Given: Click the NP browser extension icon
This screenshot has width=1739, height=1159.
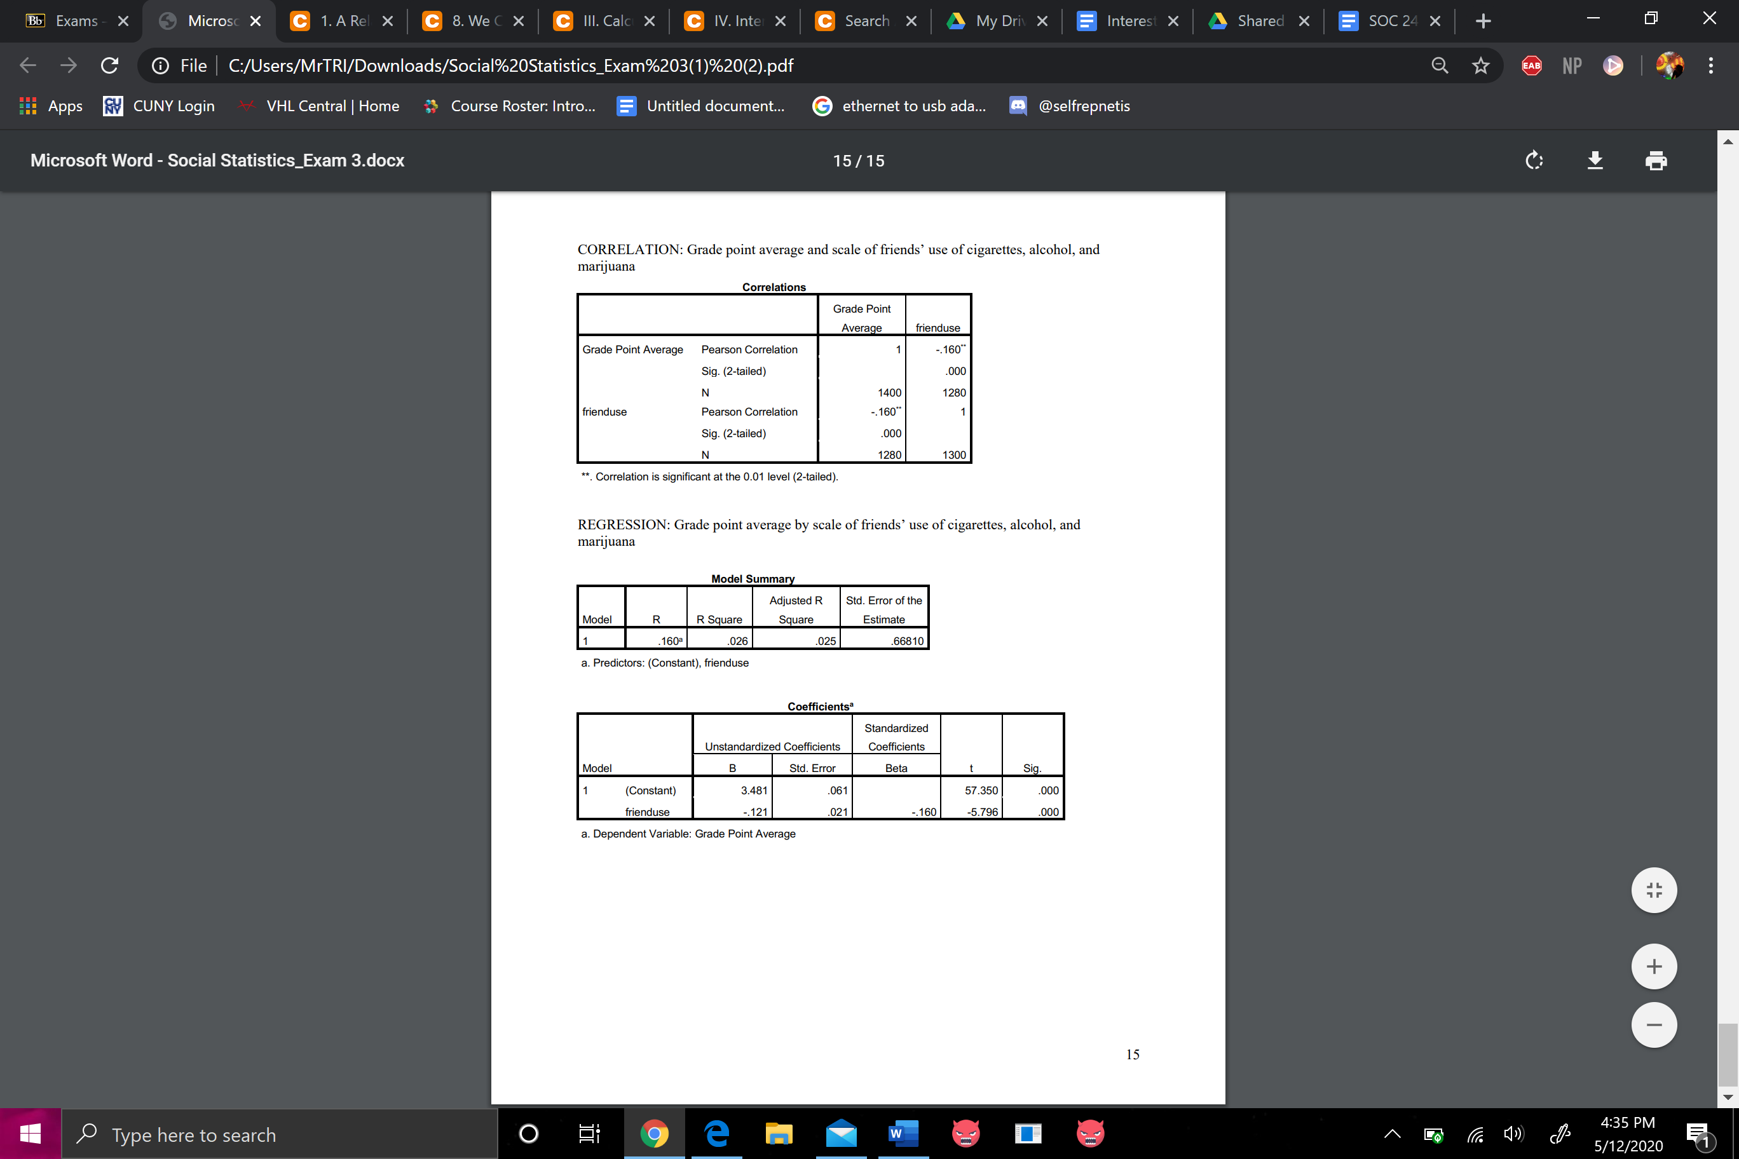Looking at the screenshot, I should [x=1571, y=65].
